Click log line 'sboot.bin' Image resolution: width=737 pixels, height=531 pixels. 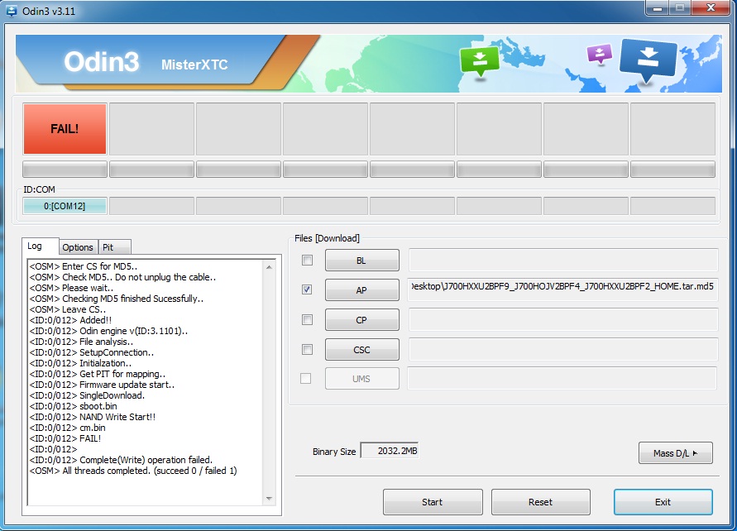(x=74, y=406)
